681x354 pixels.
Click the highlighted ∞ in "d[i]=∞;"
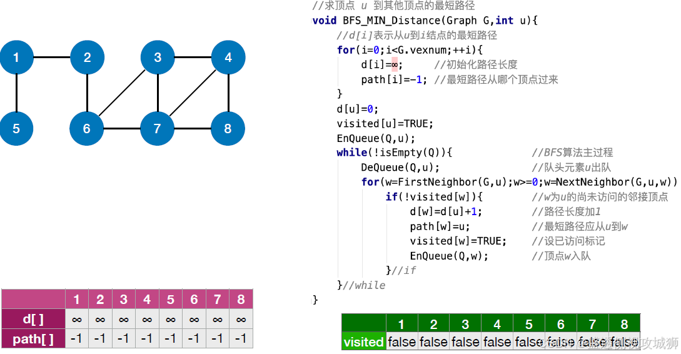click(x=395, y=64)
